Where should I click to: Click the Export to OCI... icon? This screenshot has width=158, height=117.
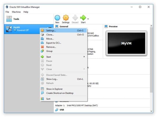(42, 43)
